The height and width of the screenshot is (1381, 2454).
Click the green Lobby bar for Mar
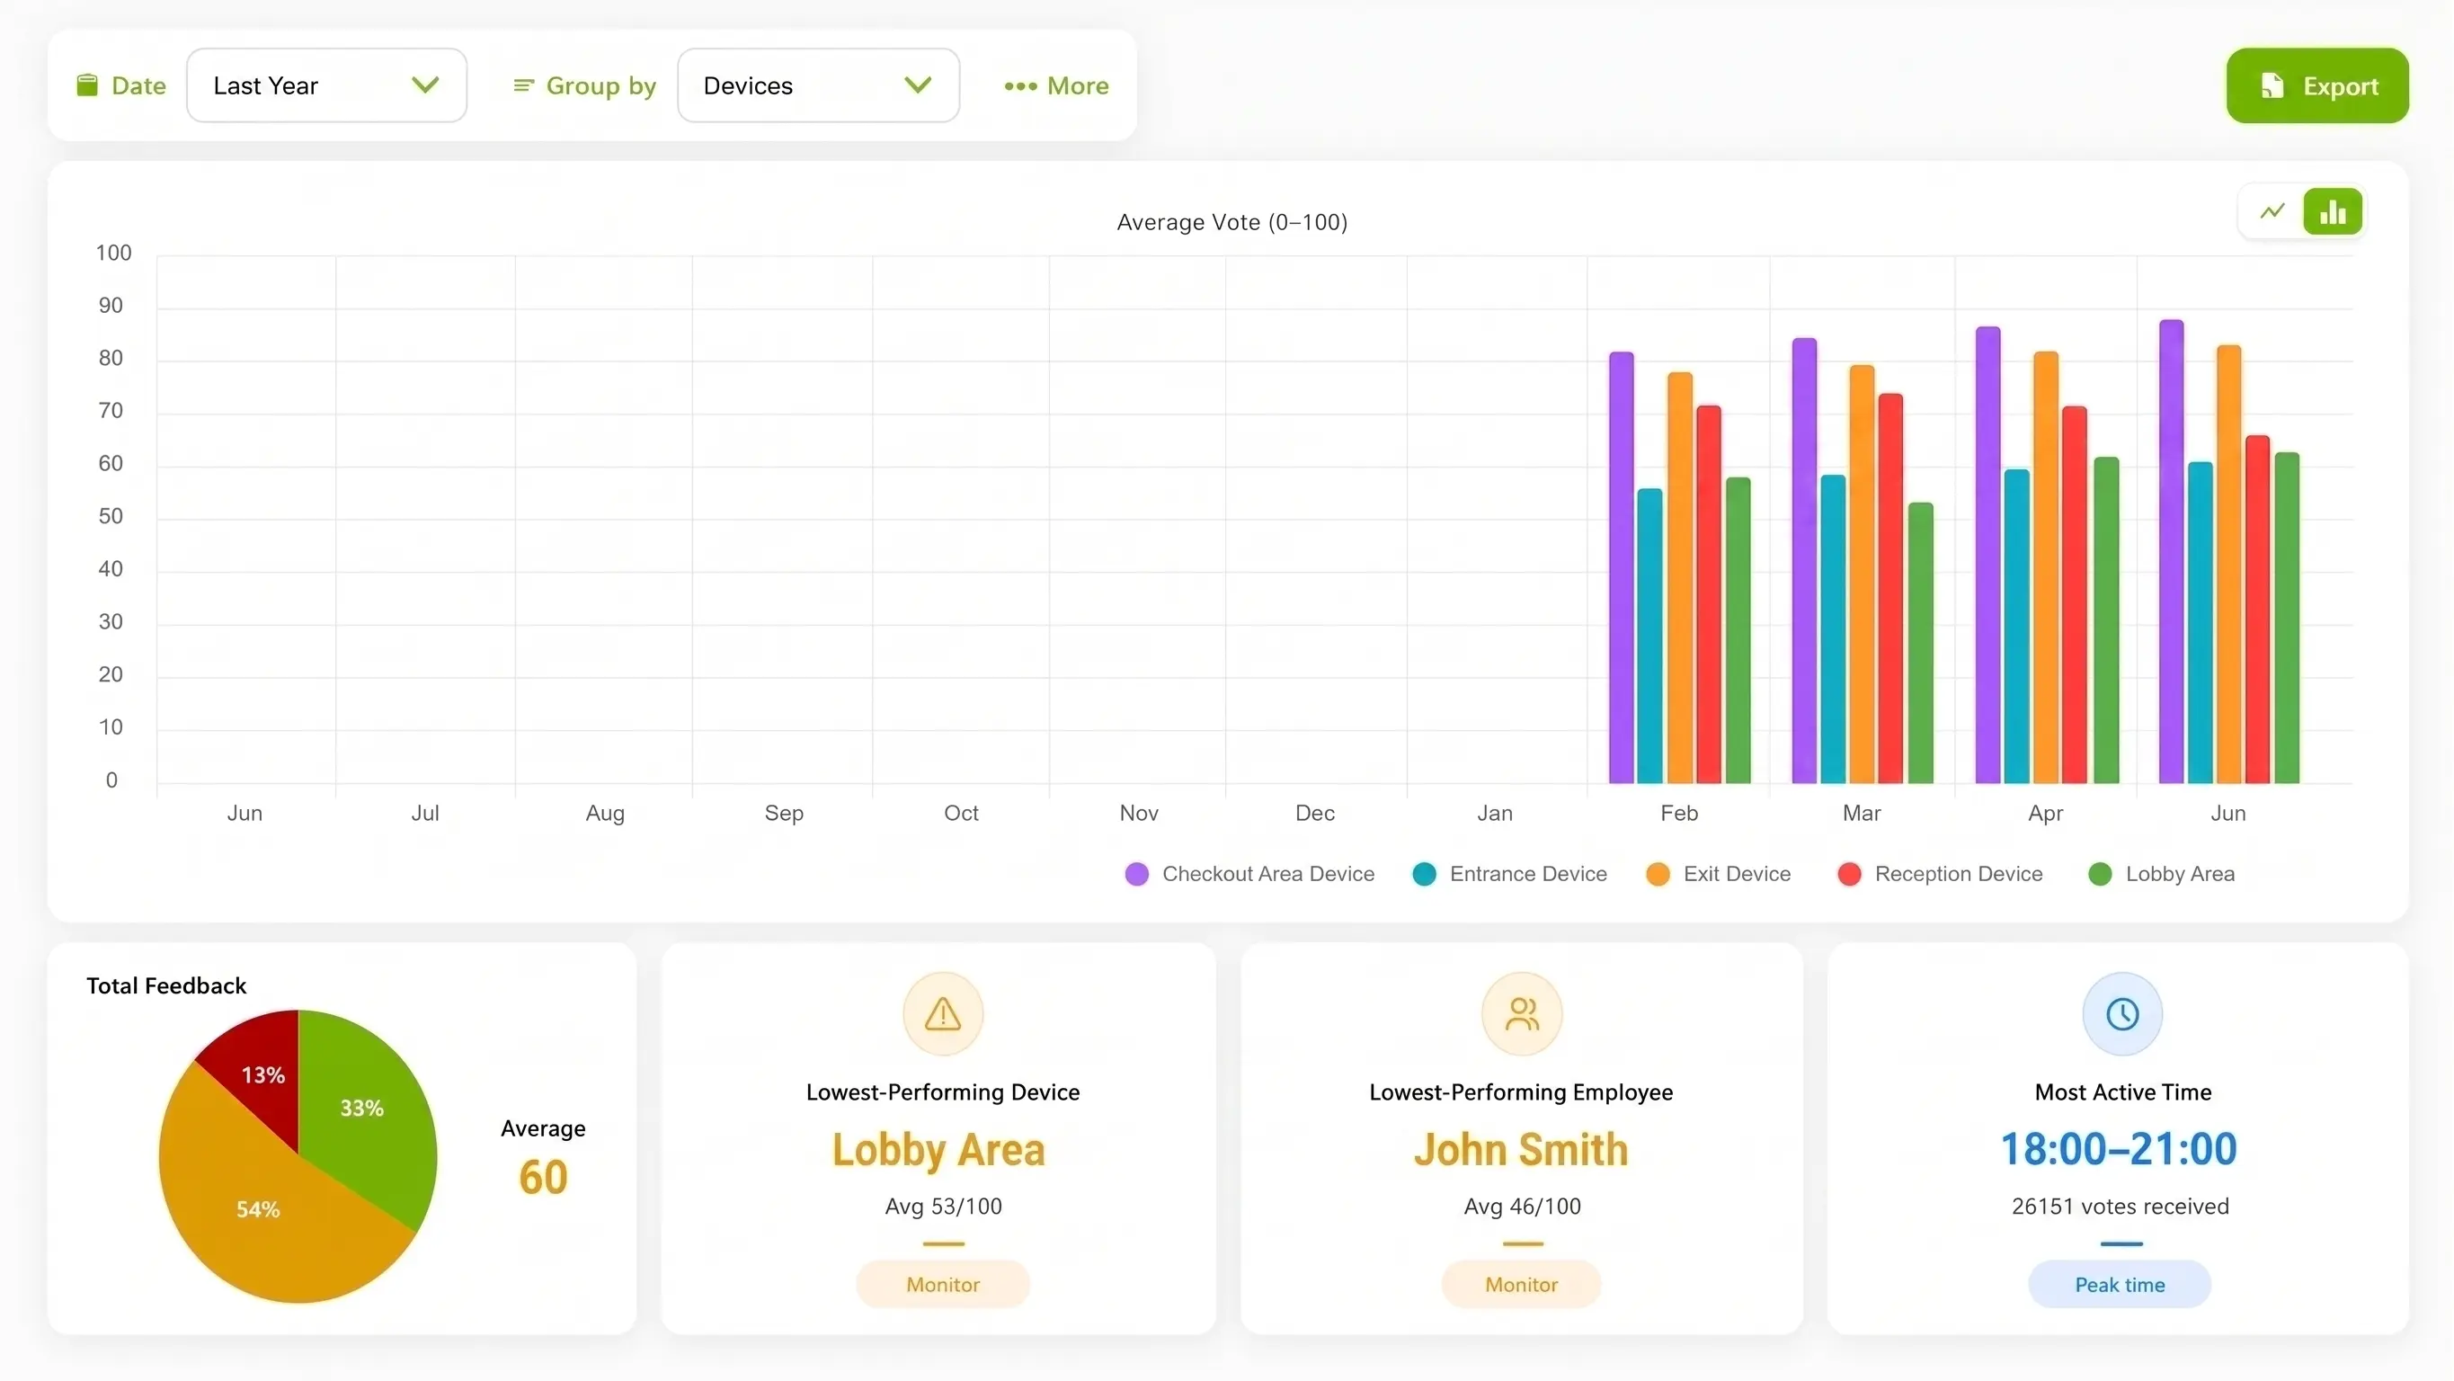(1921, 644)
